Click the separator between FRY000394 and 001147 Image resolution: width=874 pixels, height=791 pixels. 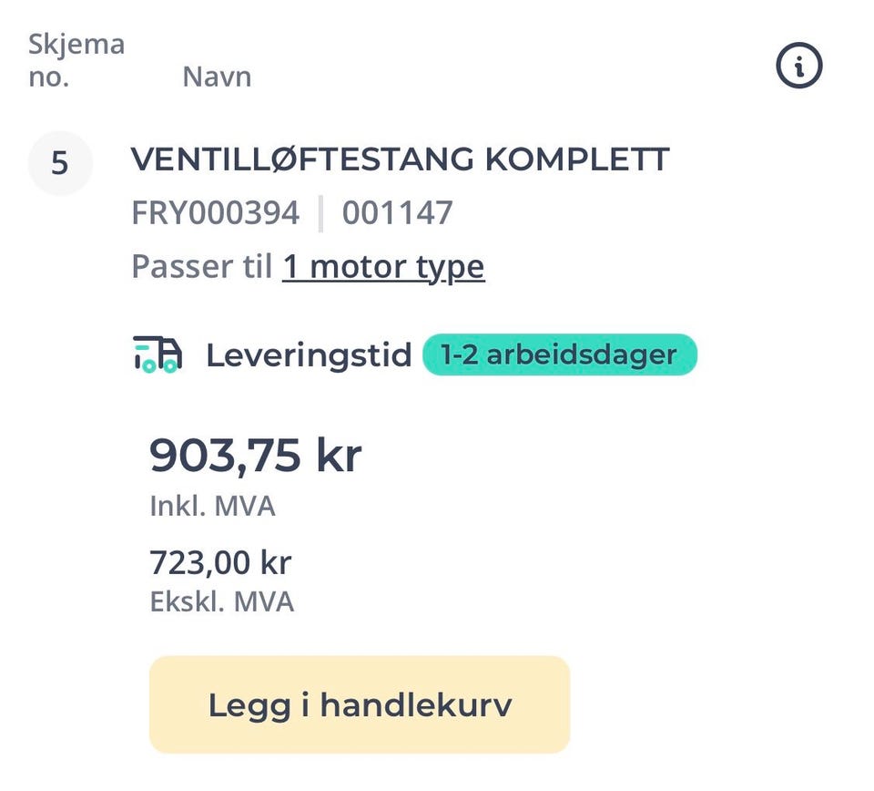point(320,213)
